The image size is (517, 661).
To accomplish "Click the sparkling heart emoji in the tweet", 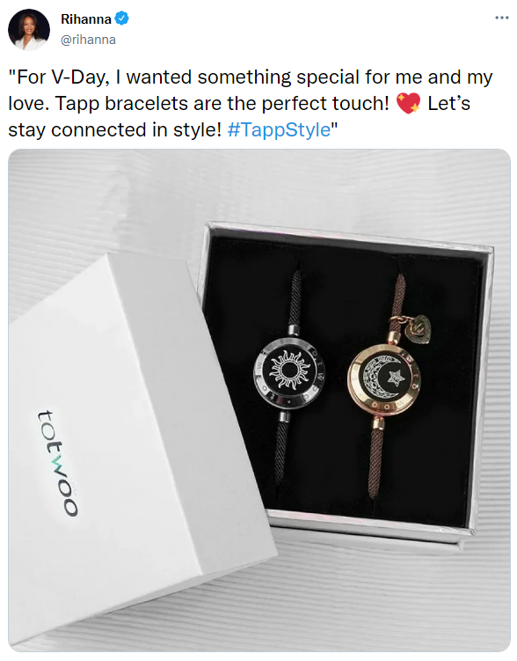I will pyautogui.click(x=408, y=103).
